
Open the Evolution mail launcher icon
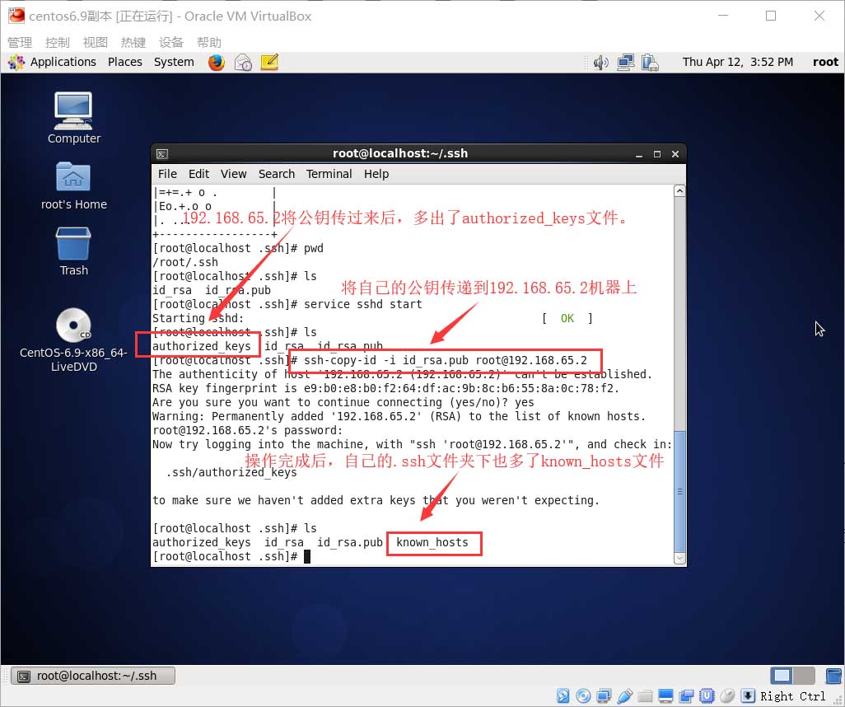click(x=243, y=62)
